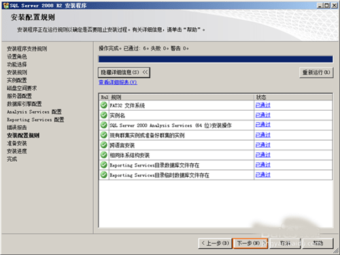This screenshot has height=255, width=340.
Task: Collapse details with 隐藏详细信息 button
Action: point(124,73)
